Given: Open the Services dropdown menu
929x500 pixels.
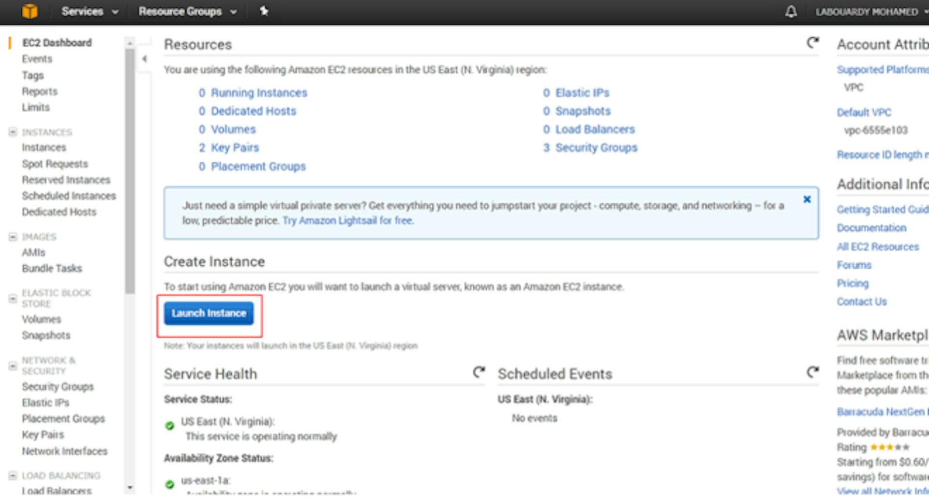Looking at the screenshot, I should [90, 12].
